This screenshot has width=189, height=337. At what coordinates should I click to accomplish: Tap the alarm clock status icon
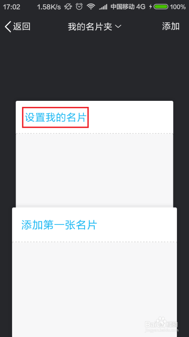79,6
